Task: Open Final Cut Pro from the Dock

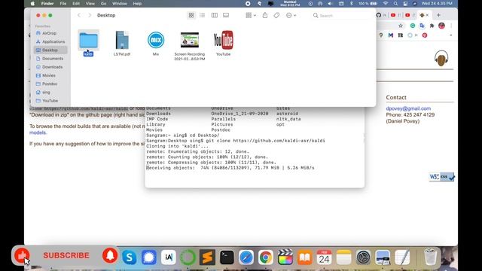Action: click(285, 257)
